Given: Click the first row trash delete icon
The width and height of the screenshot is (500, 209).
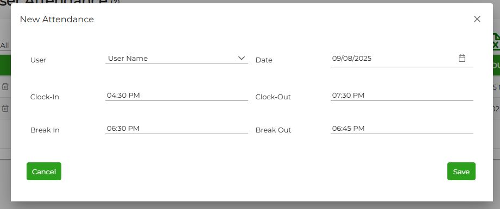Looking at the screenshot, I should [x=5, y=86].
